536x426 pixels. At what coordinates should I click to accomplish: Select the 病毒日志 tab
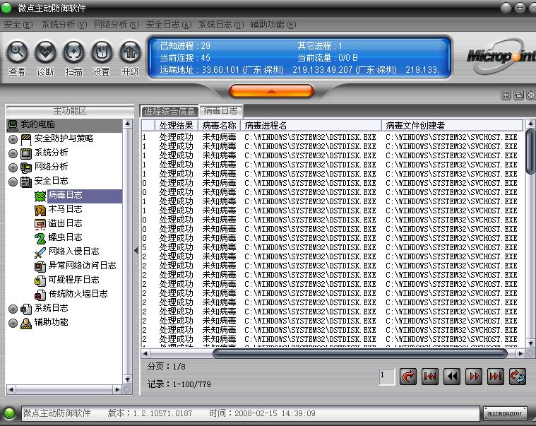point(220,111)
